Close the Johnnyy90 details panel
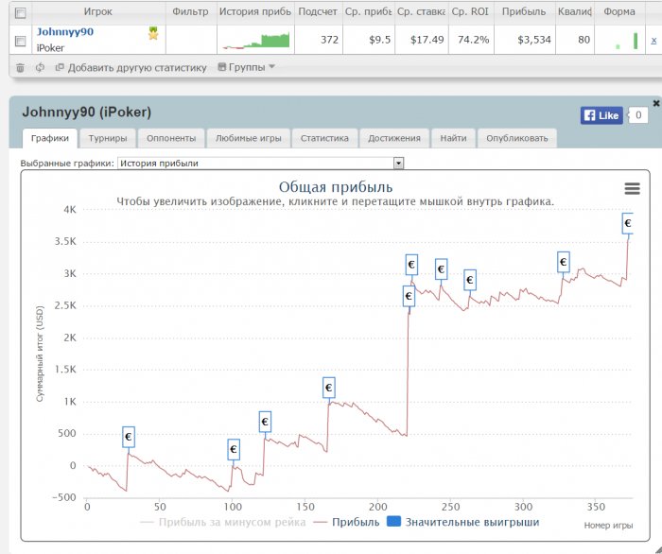This screenshot has width=662, height=554. tap(656, 102)
